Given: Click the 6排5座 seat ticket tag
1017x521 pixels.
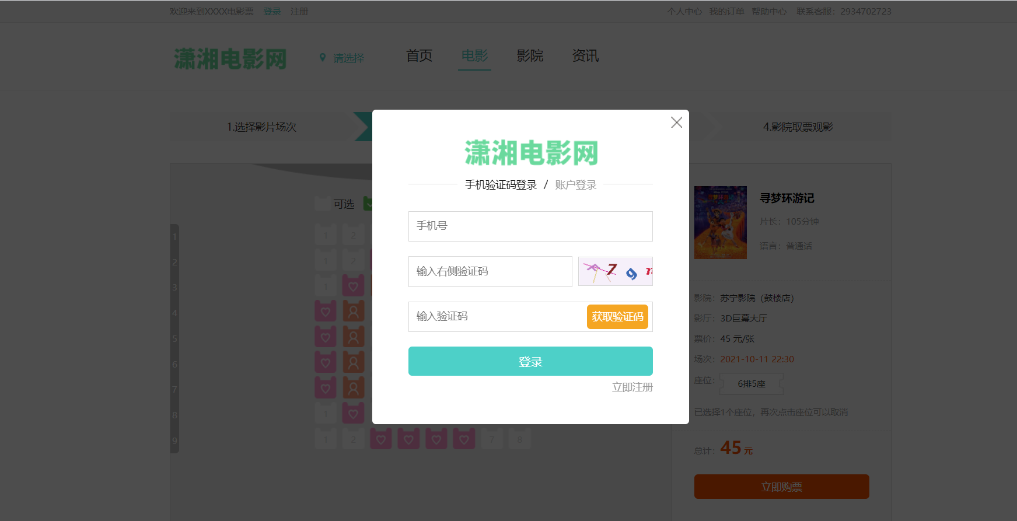Looking at the screenshot, I should point(752,384).
